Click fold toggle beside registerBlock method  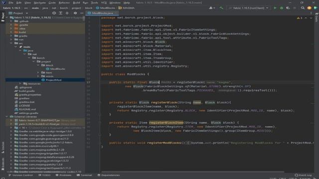[x=100, y=102]
